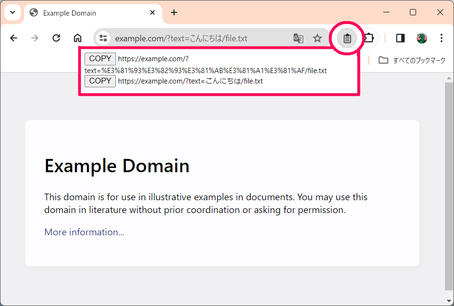454x306 pixels.
Task: Copy the percent-encoded URL with first COPY button
Action: click(x=100, y=59)
